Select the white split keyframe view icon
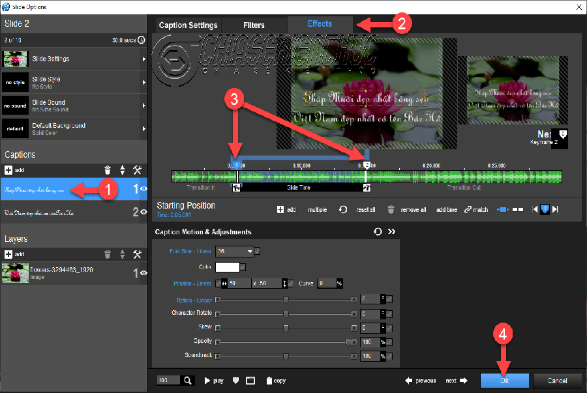Viewport: 587px width, 393px height. pyautogui.click(x=518, y=210)
